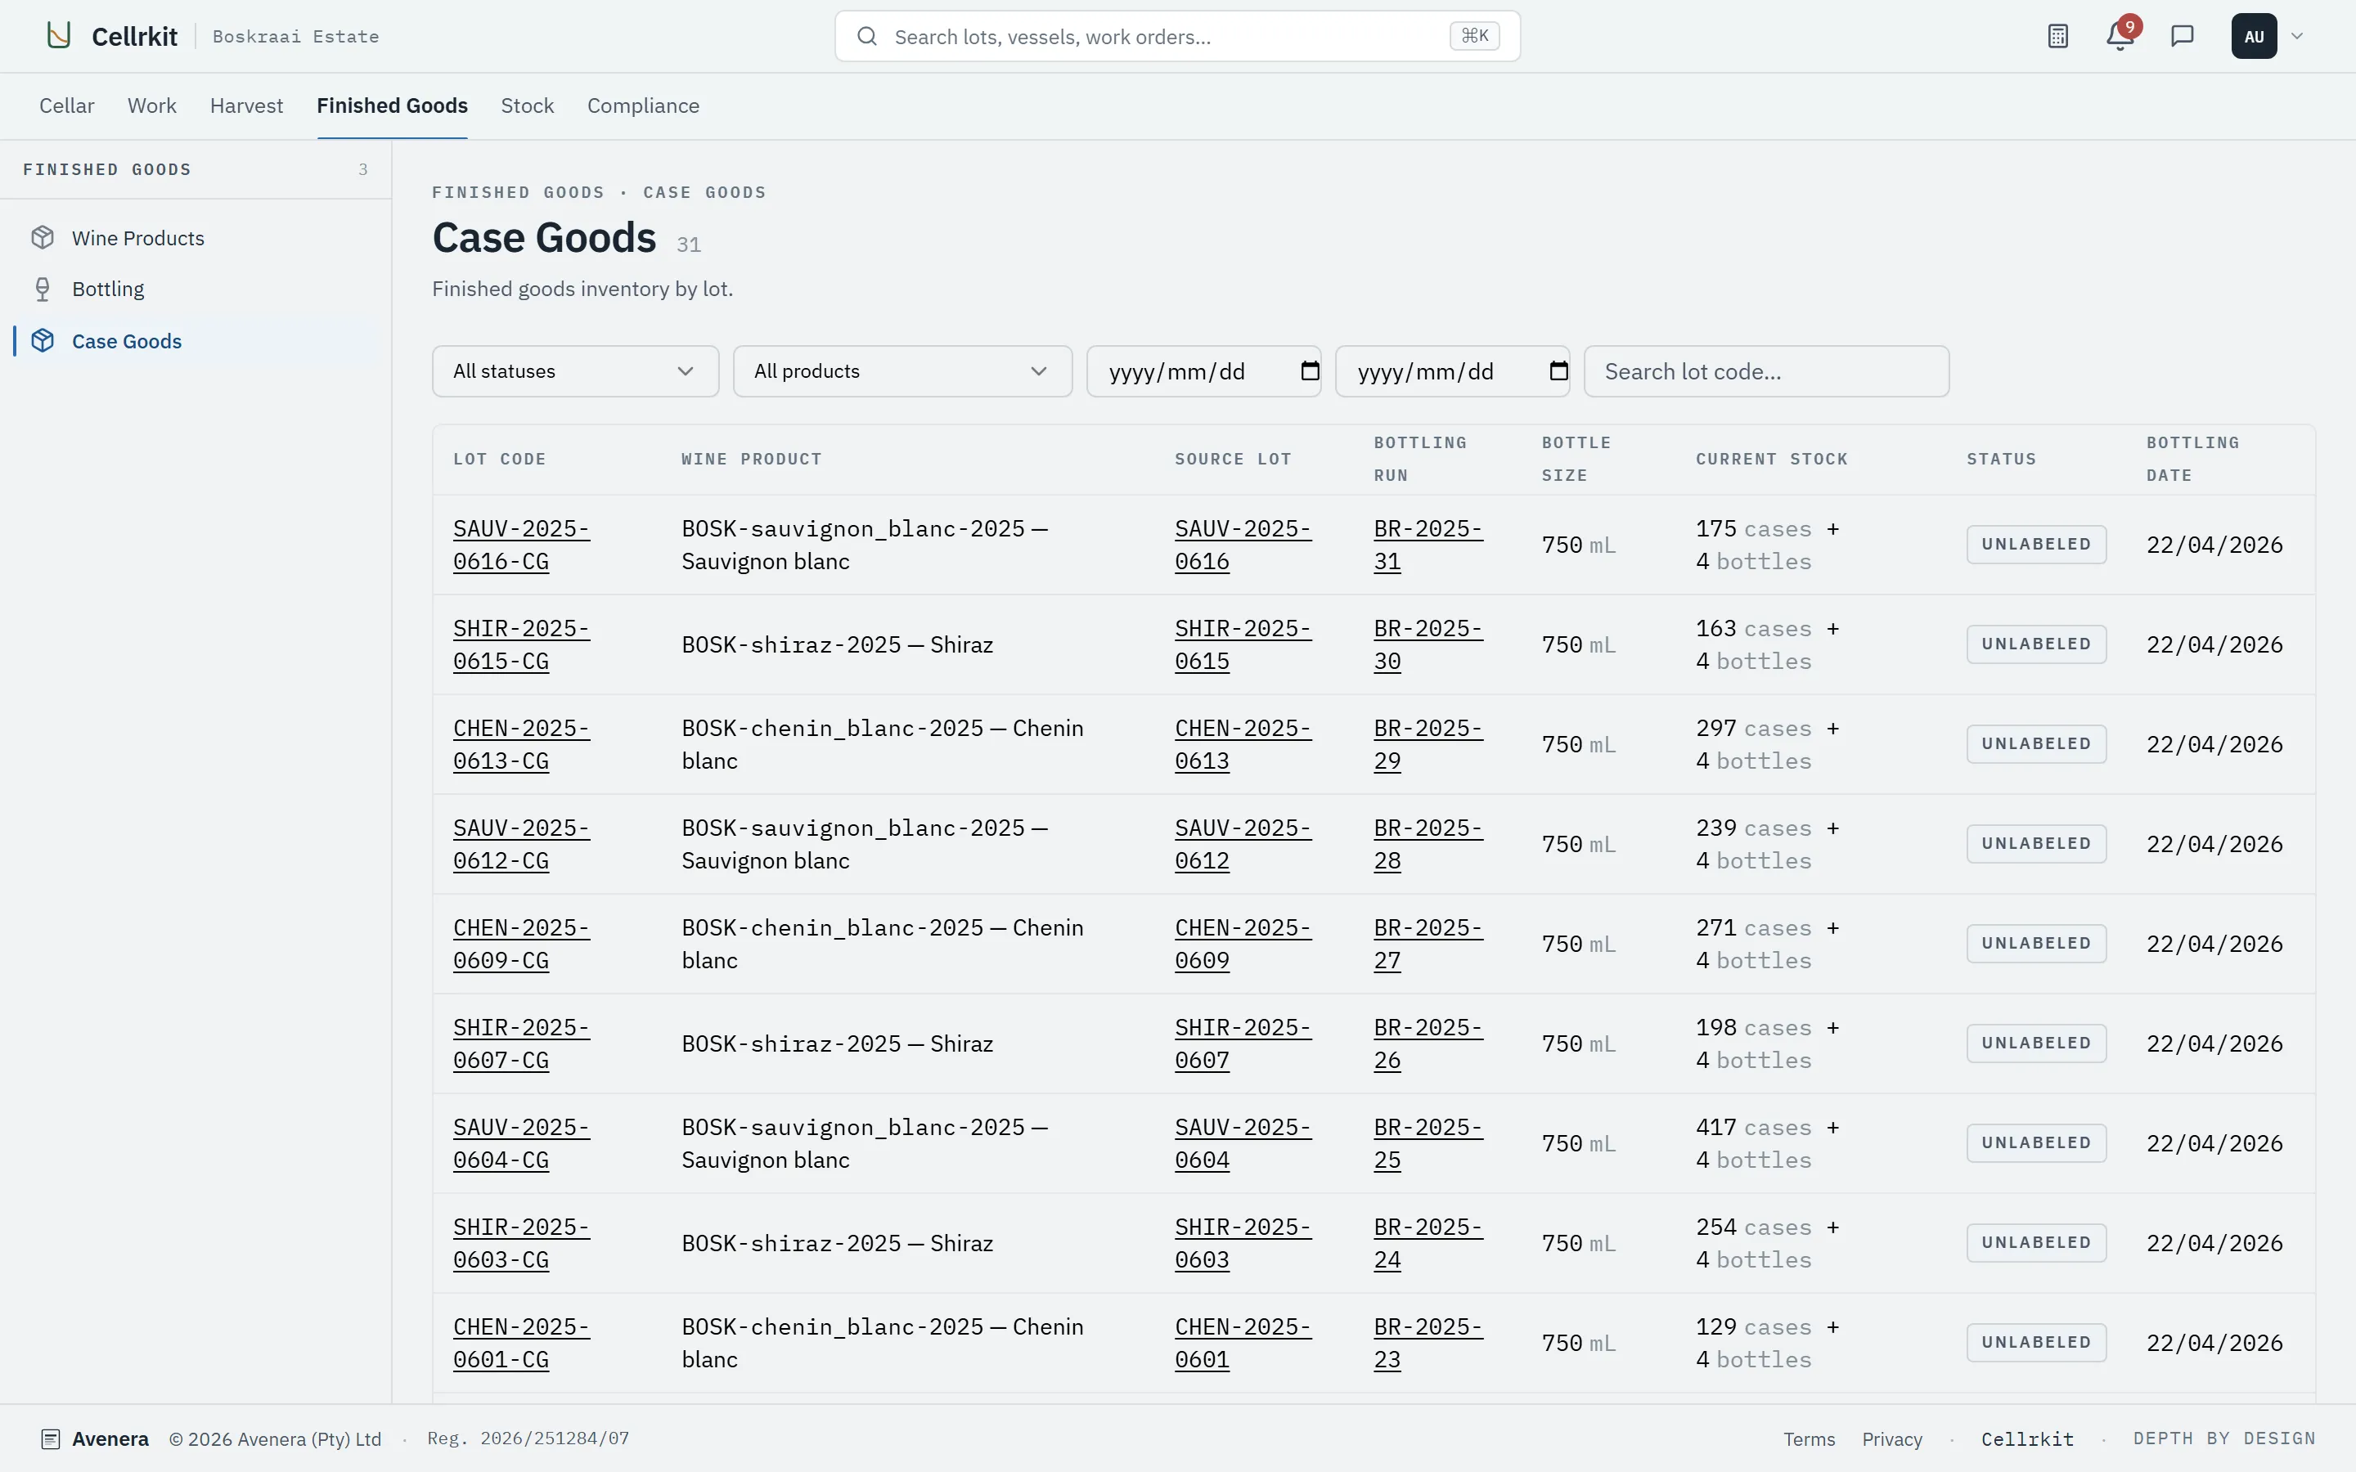
Task: Click the ⌘K shortcut badge
Action: (x=1474, y=36)
